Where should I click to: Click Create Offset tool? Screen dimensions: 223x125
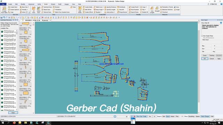pyautogui.click(x=88, y=12)
